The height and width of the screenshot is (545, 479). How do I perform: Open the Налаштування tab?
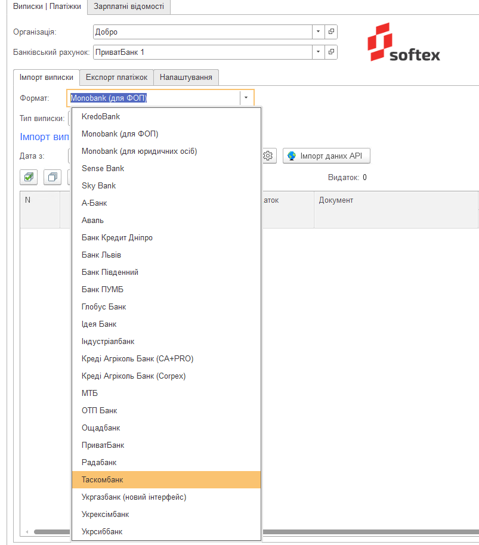click(186, 77)
